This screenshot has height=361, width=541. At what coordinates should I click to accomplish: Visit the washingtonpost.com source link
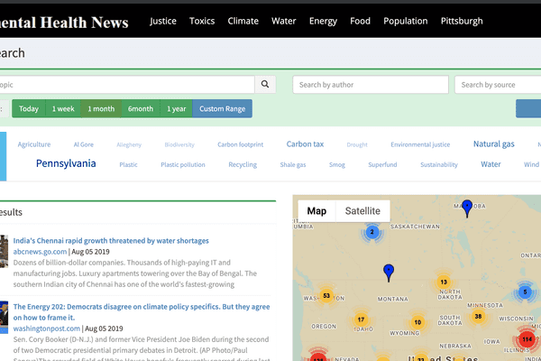click(x=47, y=329)
